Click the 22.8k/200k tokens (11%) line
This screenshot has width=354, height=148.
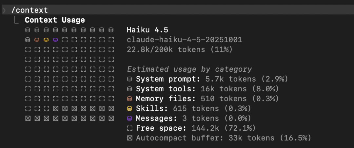click(180, 49)
